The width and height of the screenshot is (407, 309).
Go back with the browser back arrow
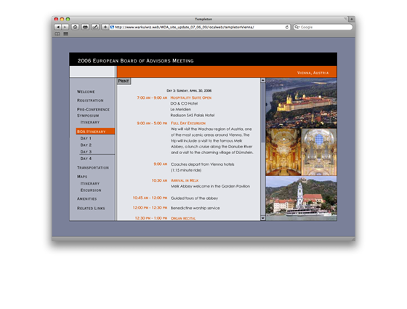tap(57, 27)
